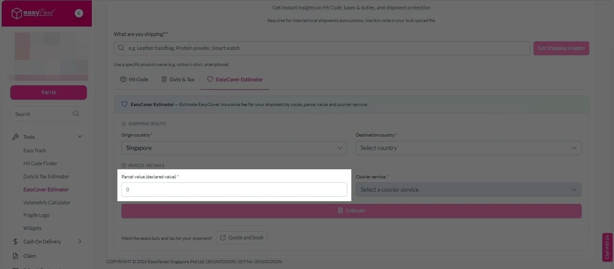The width and height of the screenshot is (614, 269).
Task: Click the magnifier icon in product field
Action: pos(121,48)
